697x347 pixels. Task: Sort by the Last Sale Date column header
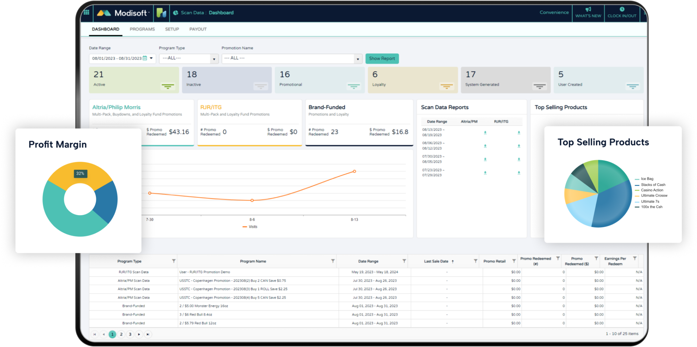(436, 261)
